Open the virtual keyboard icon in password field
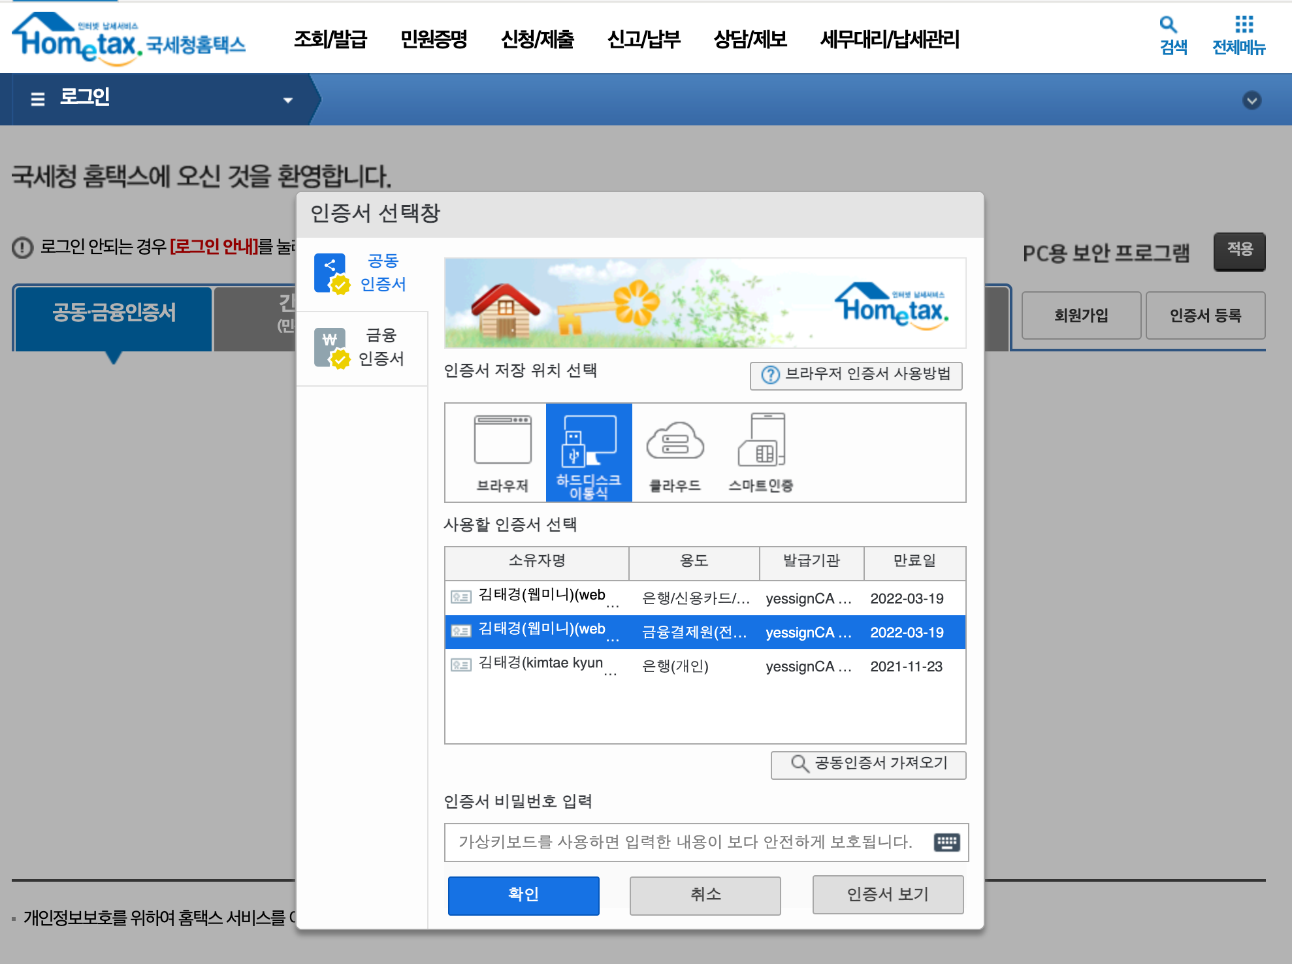The height and width of the screenshot is (964, 1292). tap(946, 843)
